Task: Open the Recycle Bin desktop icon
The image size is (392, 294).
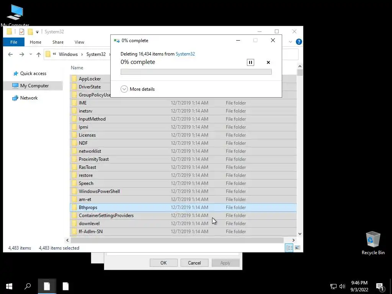Action: pyautogui.click(x=373, y=243)
